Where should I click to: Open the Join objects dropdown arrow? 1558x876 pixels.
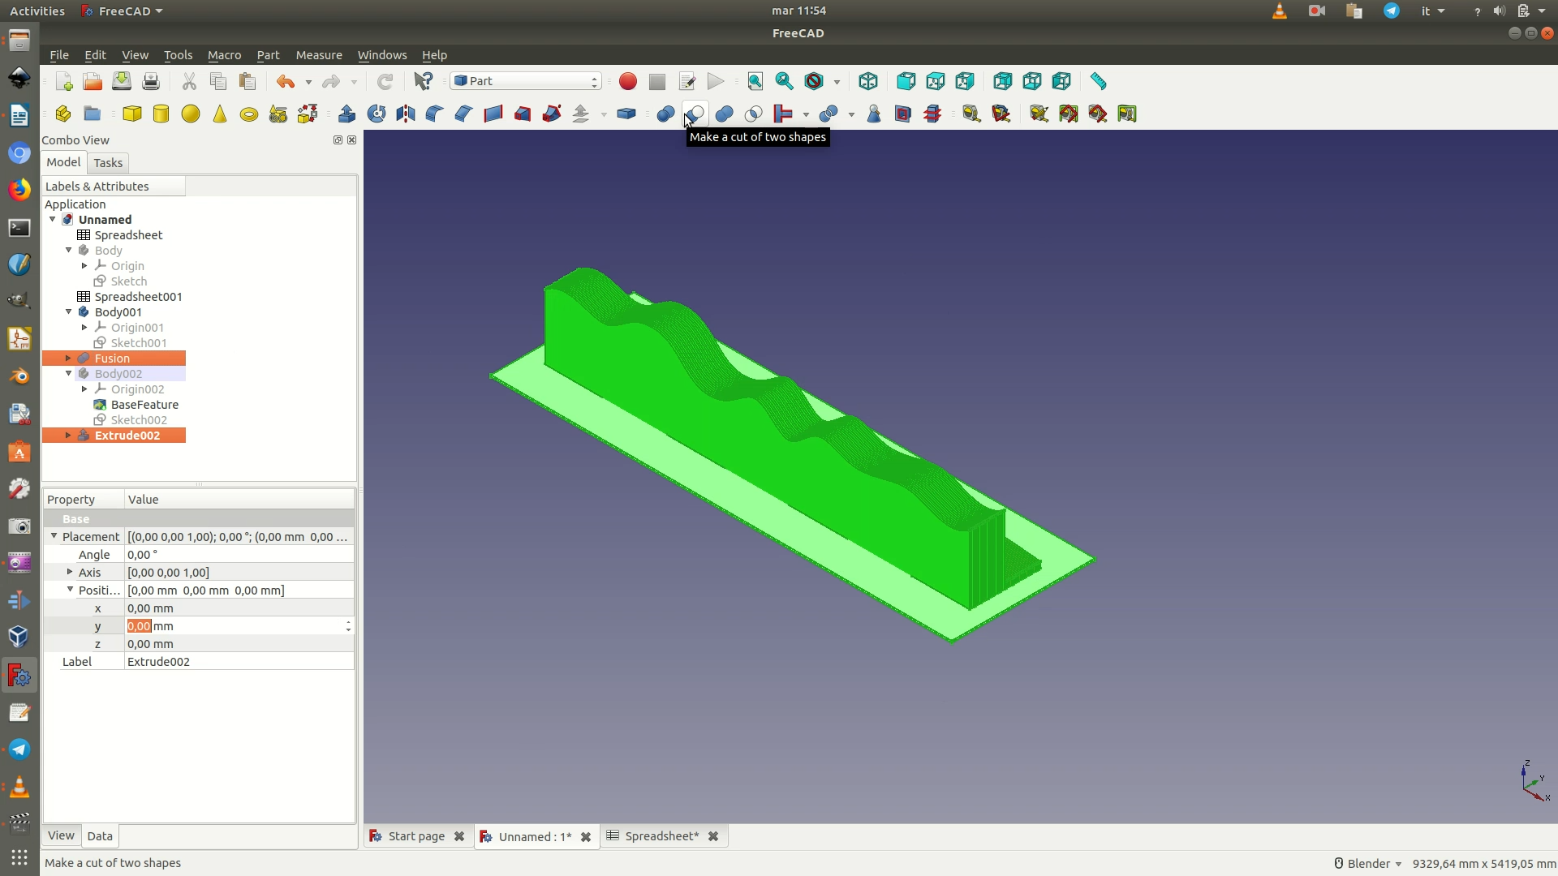(x=806, y=114)
